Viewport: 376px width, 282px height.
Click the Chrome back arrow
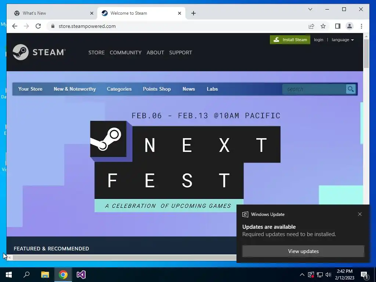click(x=15, y=26)
